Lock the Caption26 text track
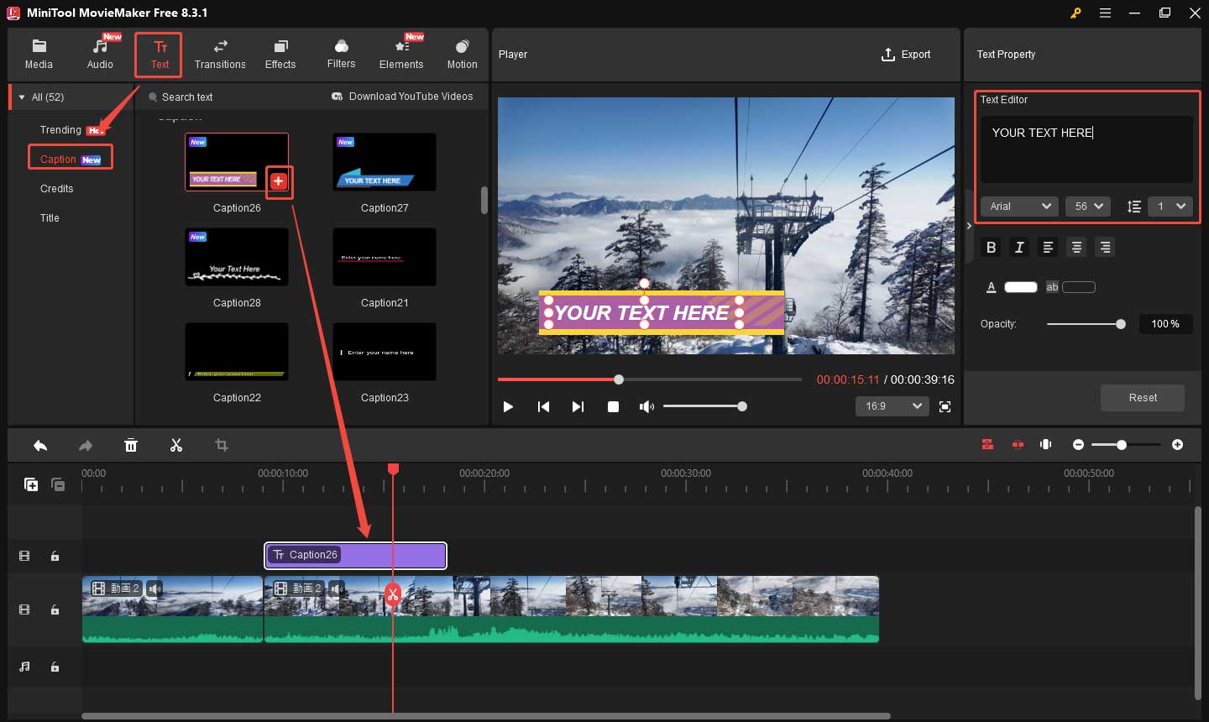The width and height of the screenshot is (1209, 722). [x=55, y=556]
